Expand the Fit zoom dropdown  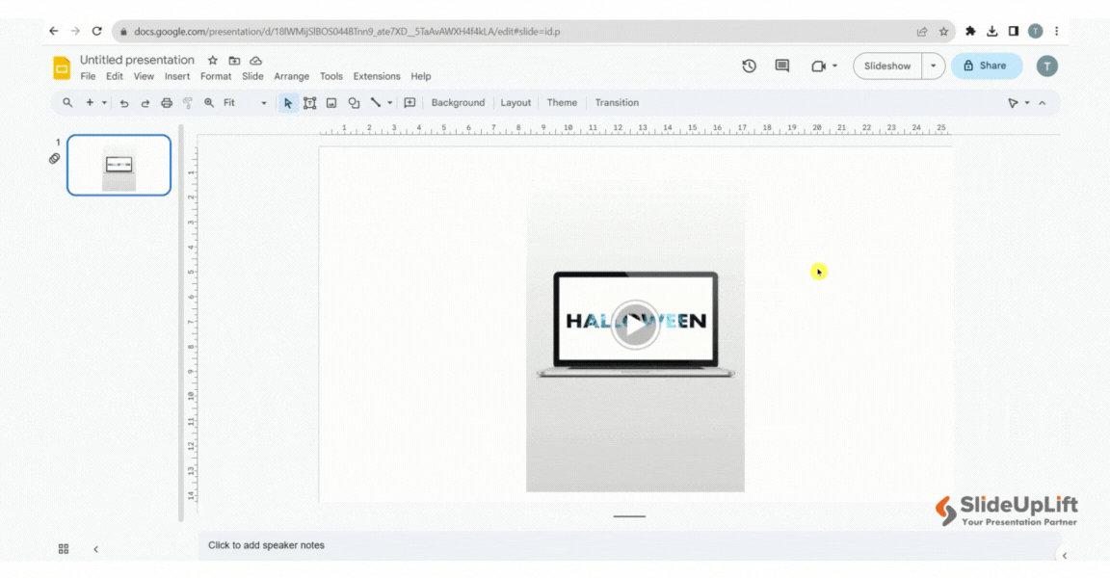[262, 102]
